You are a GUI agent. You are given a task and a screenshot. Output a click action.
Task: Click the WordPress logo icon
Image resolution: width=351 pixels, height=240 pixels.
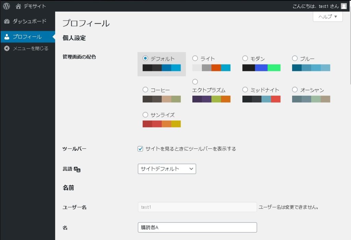[7, 6]
